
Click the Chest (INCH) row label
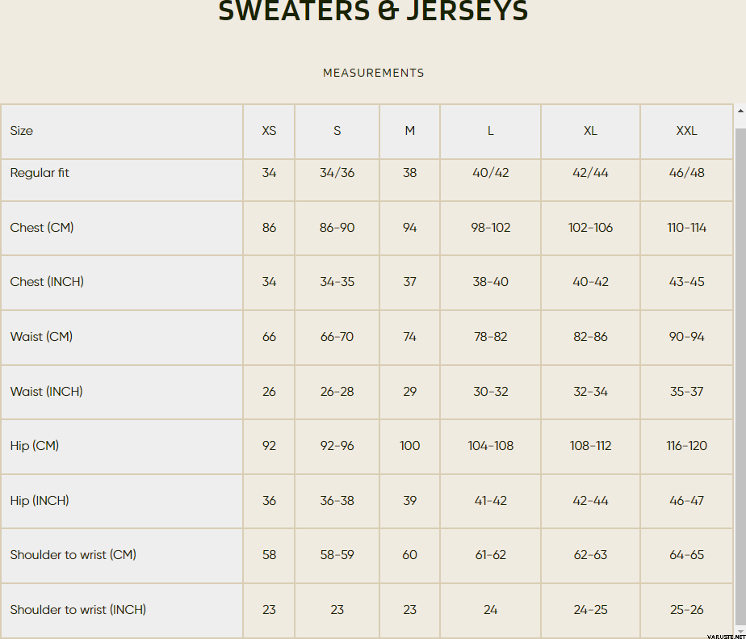(x=47, y=282)
